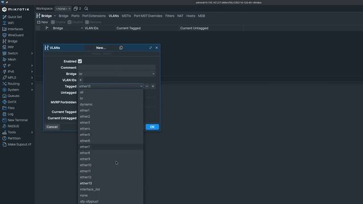
Task: Open the Files section
Action: click(11, 108)
